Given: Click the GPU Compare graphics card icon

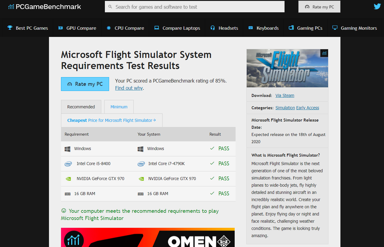Looking at the screenshot, I should (x=61, y=28).
